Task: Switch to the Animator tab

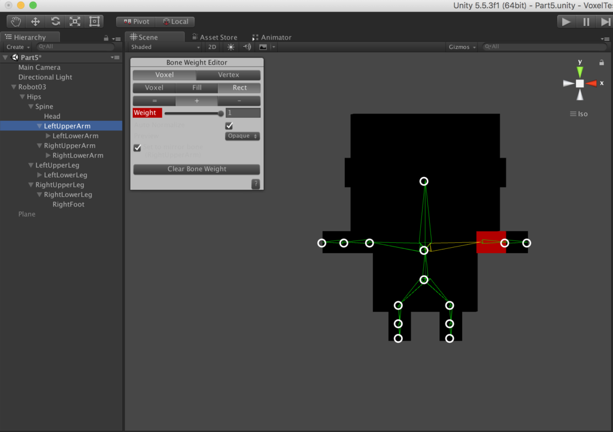Action: coord(272,37)
